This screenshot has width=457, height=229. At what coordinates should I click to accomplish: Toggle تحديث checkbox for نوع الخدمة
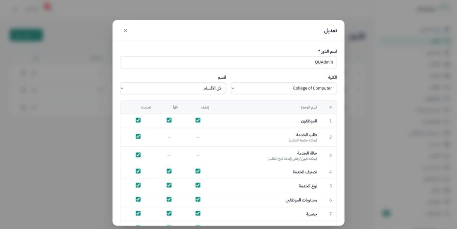[138, 185]
